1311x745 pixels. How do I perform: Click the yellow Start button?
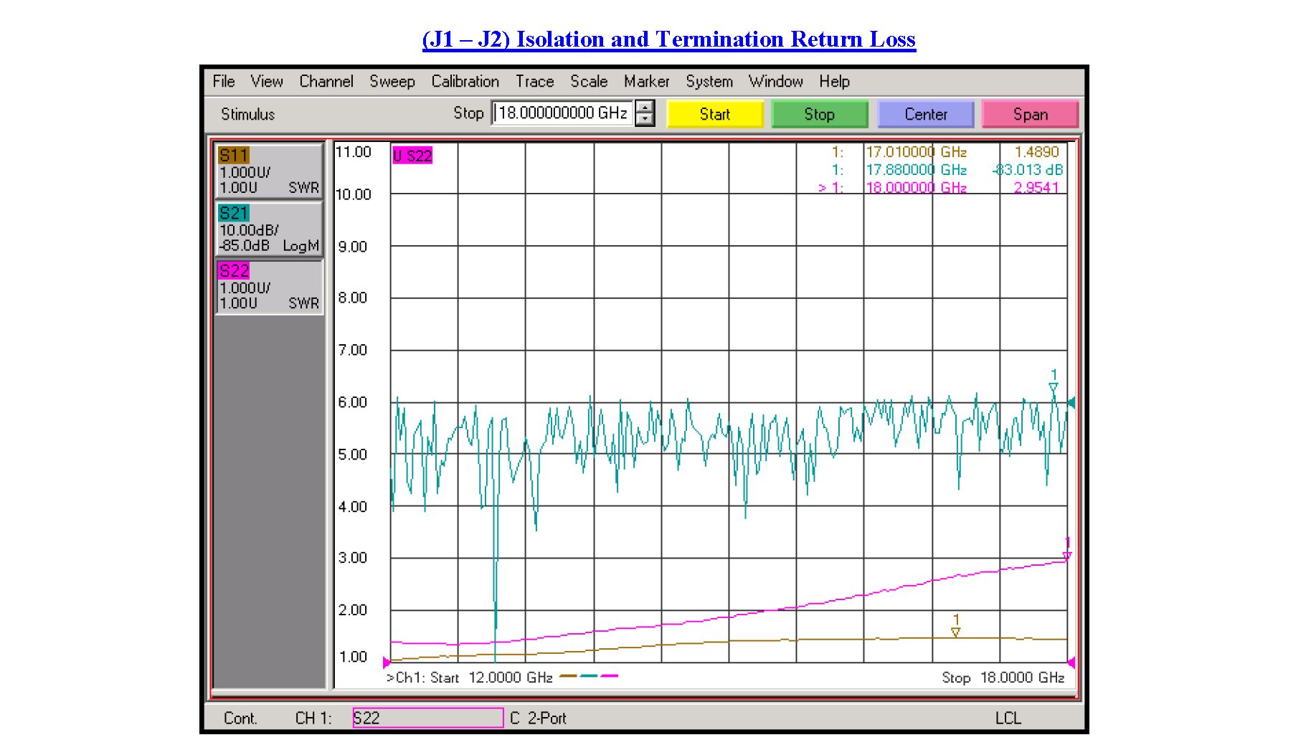coord(714,113)
